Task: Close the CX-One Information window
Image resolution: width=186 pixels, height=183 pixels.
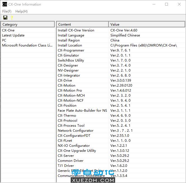Action: [179, 4]
